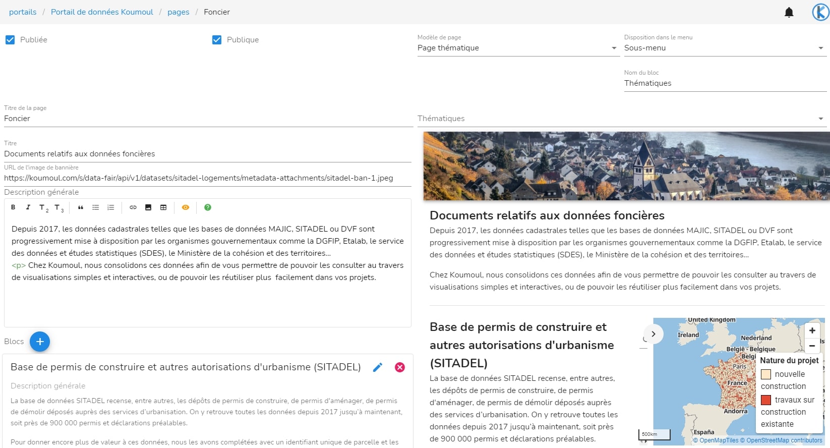Toggle bold formatting in description editor
Viewport: 830px width, 448px height.
[x=13, y=207]
